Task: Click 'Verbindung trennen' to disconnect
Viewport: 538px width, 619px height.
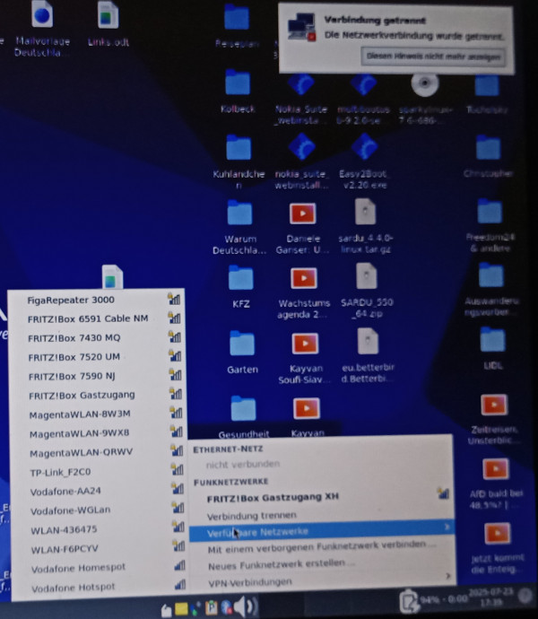Action: (x=321, y=516)
